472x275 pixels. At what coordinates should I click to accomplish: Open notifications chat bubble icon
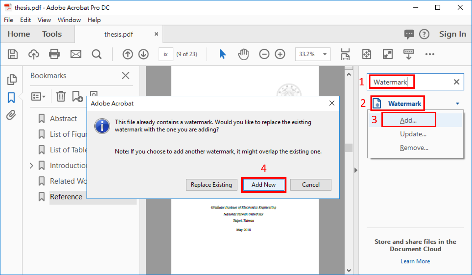click(409, 34)
